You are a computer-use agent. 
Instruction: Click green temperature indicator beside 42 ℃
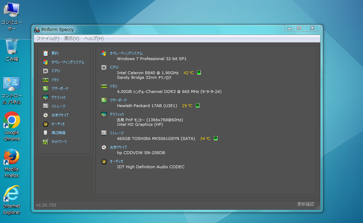[x=199, y=72]
